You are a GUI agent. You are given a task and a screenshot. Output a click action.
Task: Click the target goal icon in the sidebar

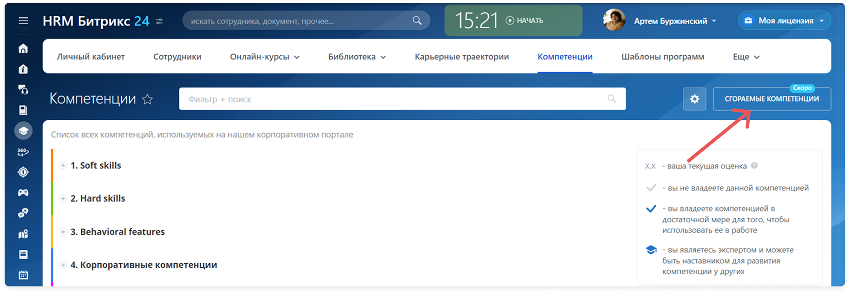23,172
